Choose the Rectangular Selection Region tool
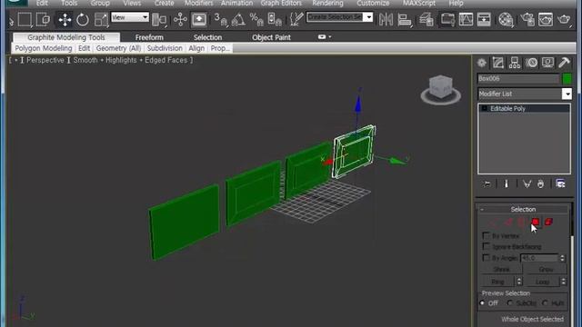 [x=25, y=19]
